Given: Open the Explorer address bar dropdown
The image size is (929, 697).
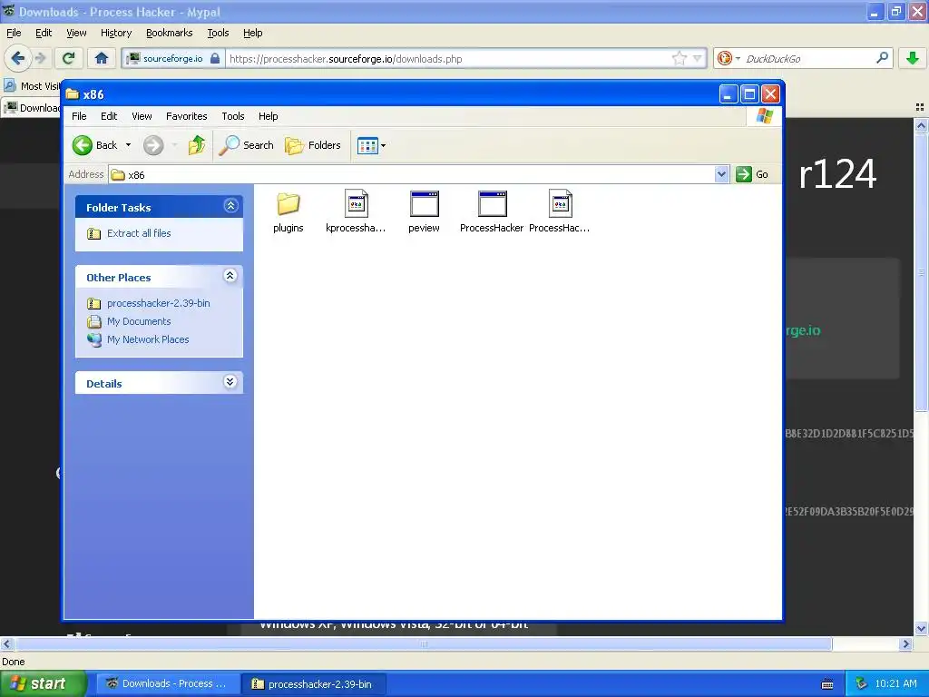Looking at the screenshot, I should pyautogui.click(x=721, y=174).
